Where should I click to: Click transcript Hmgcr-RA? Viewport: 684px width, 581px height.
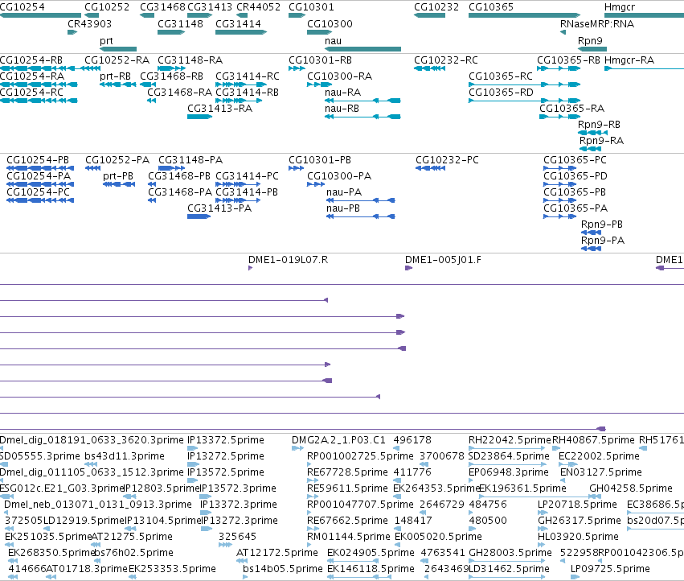(x=629, y=60)
